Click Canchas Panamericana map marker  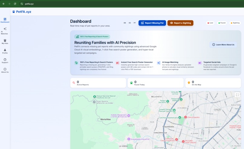[x=180, y=118]
